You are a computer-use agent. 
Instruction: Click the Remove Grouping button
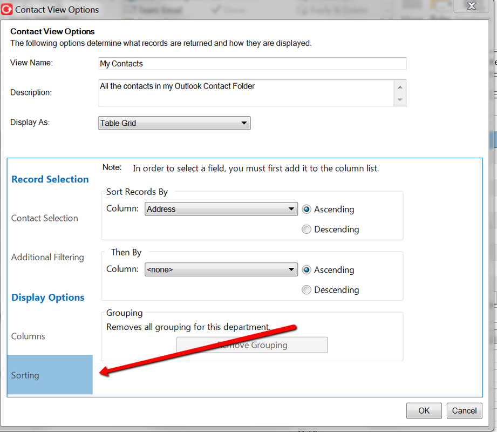(x=252, y=345)
